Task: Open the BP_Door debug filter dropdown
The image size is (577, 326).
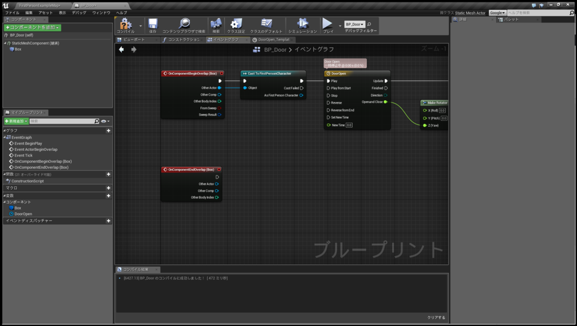Action: pos(355,24)
